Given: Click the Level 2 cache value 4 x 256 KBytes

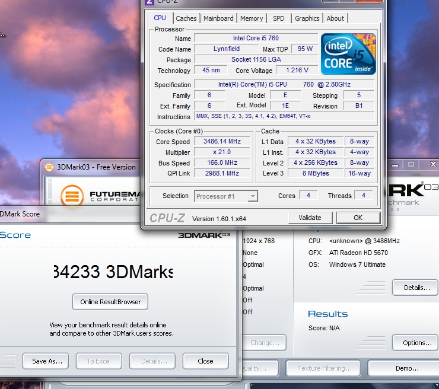Looking at the screenshot, I should 316,162.
